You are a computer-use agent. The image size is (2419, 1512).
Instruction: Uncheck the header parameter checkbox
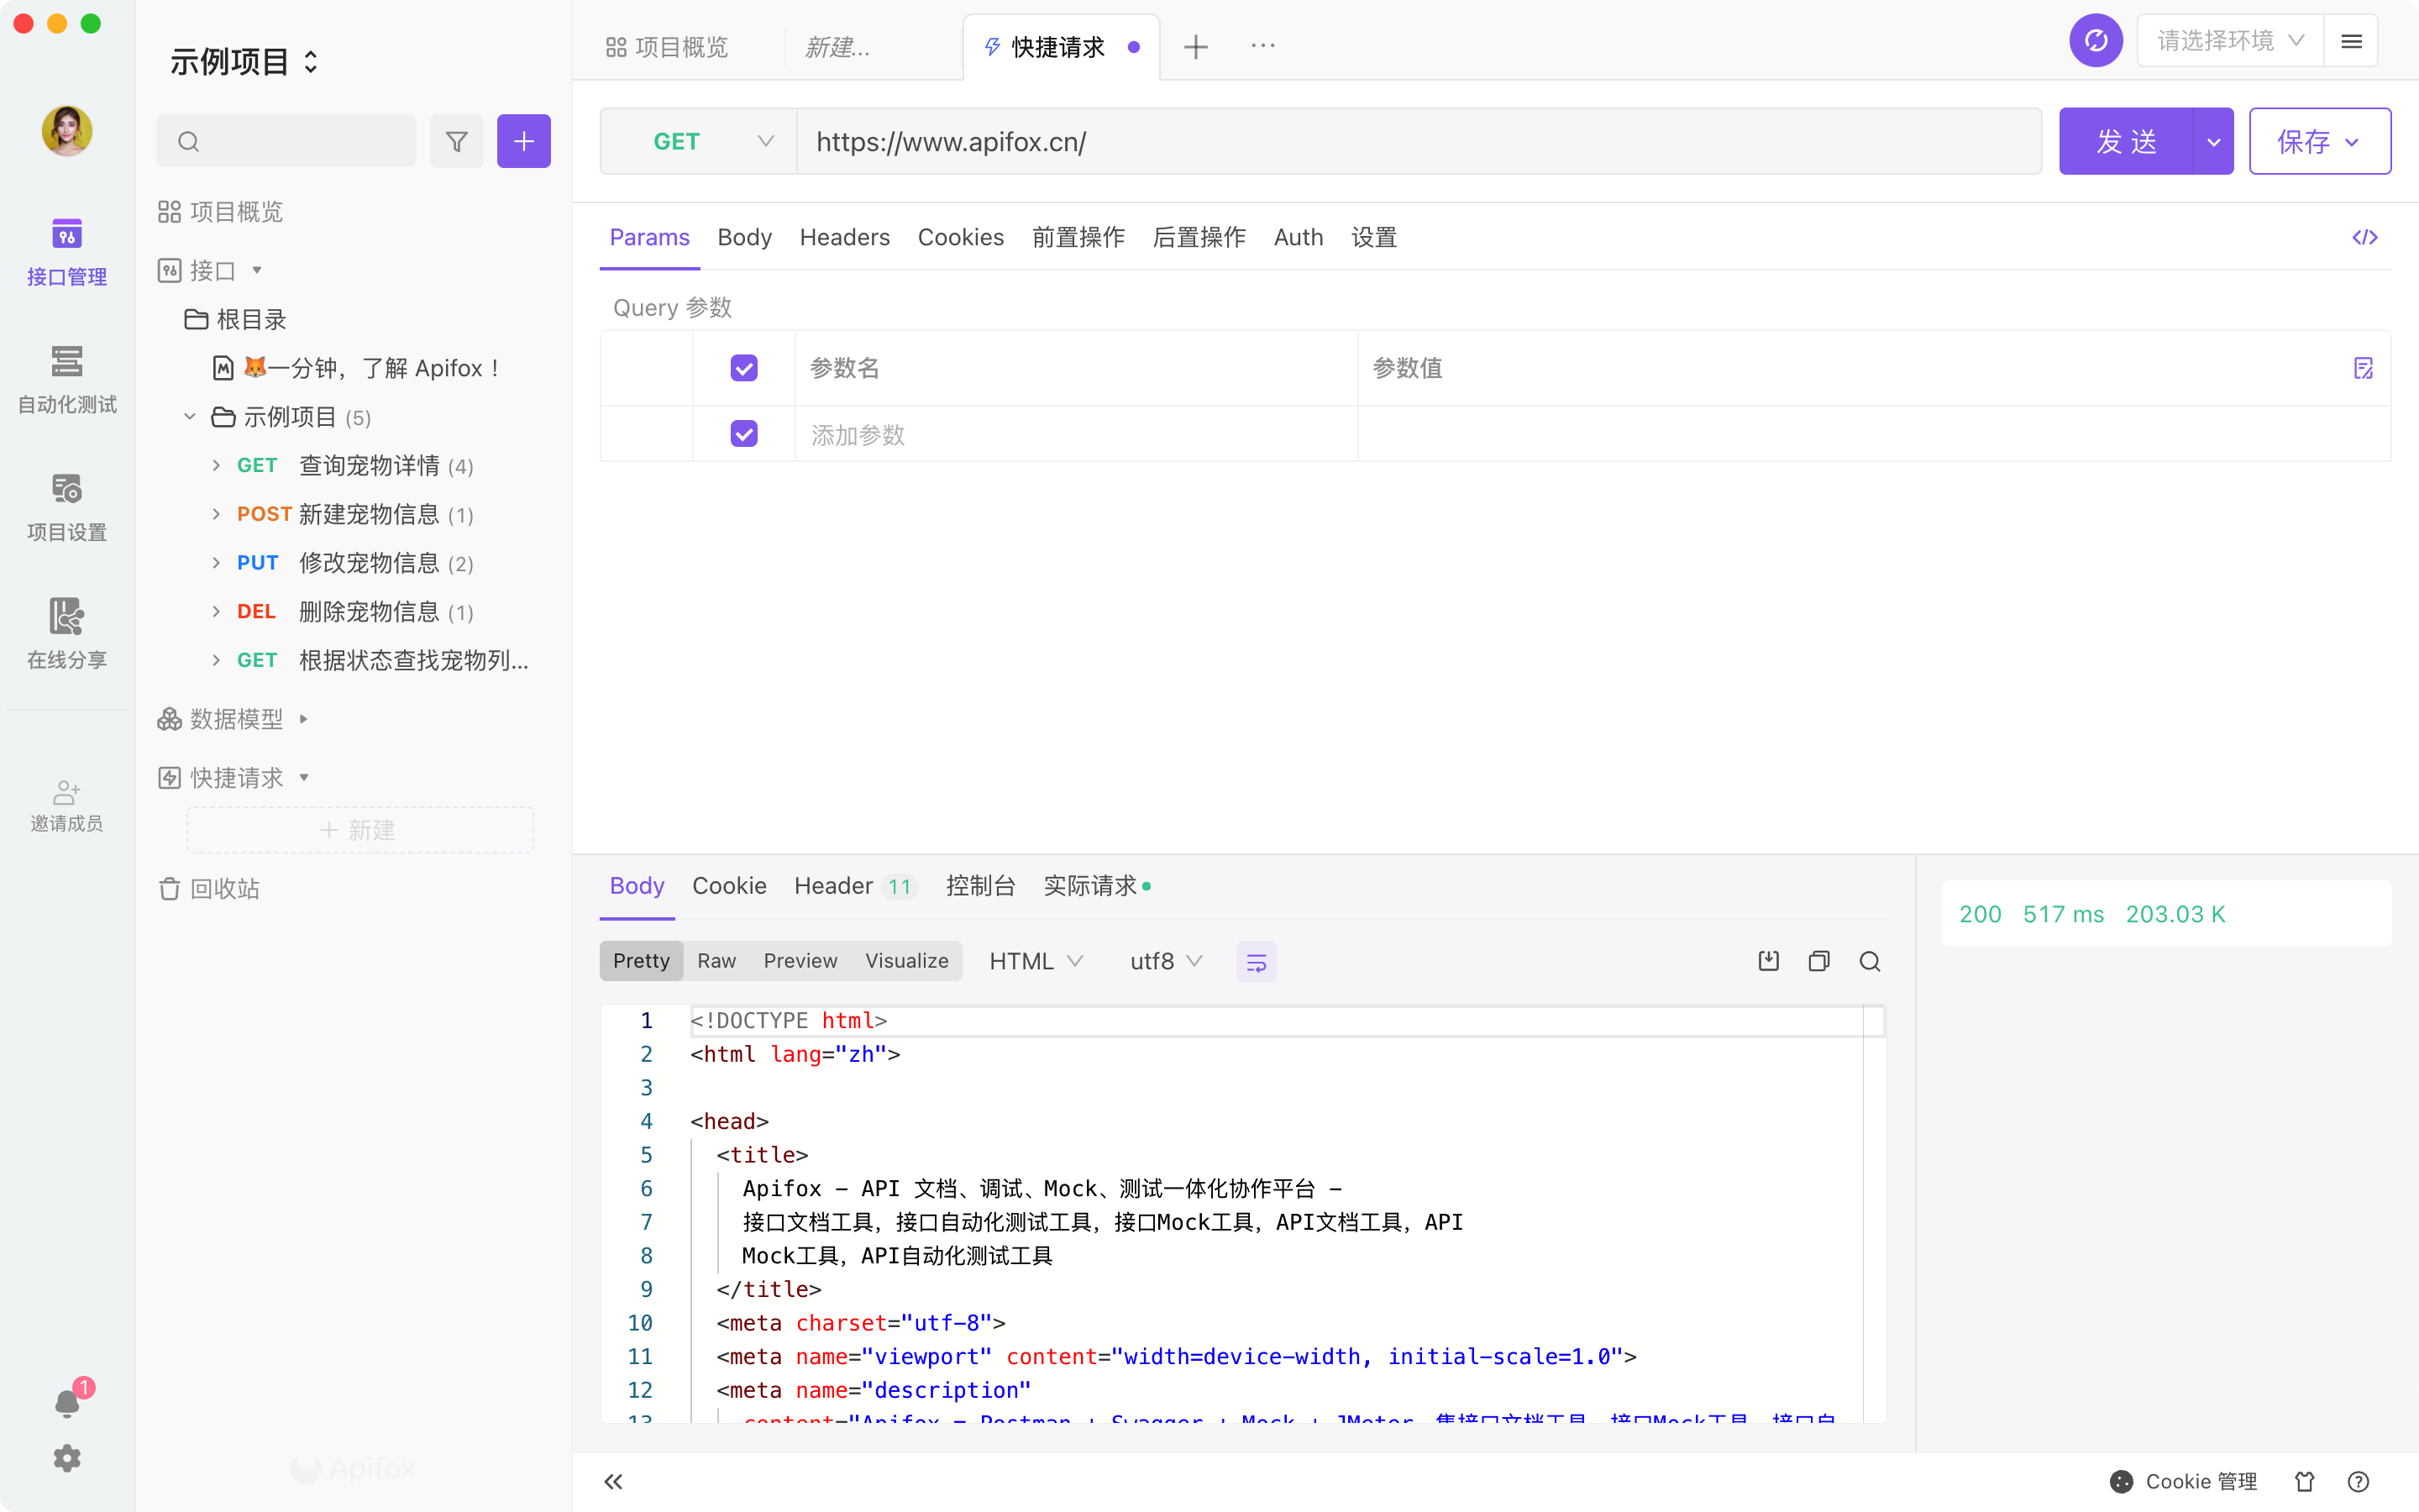[x=743, y=368]
